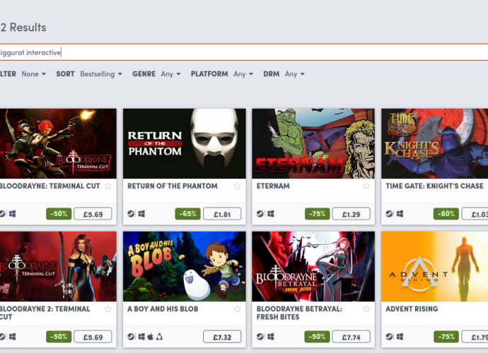Image resolution: width=488 pixels, height=353 pixels.
Task: Toggle wishlist star on Eternam card
Action: tap(366, 186)
